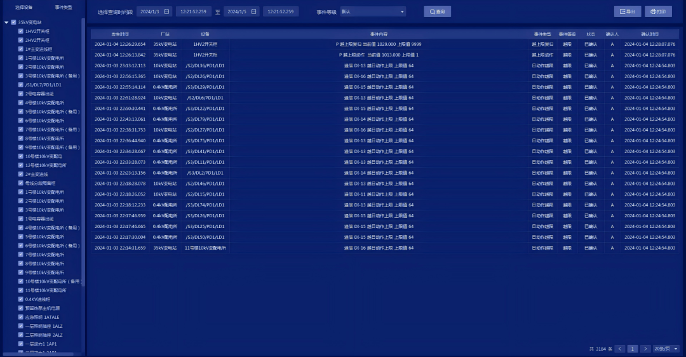The height and width of the screenshot is (357, 686).
Task: Click device cell /S3/DL41/PD1/LD1
Action: coord(205,151)
